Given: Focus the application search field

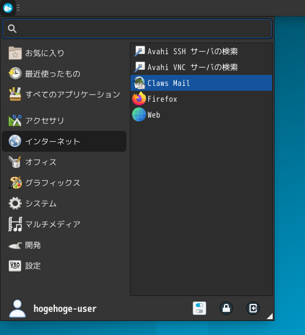Looking at the screenshot, I should [x=137, y=29].
